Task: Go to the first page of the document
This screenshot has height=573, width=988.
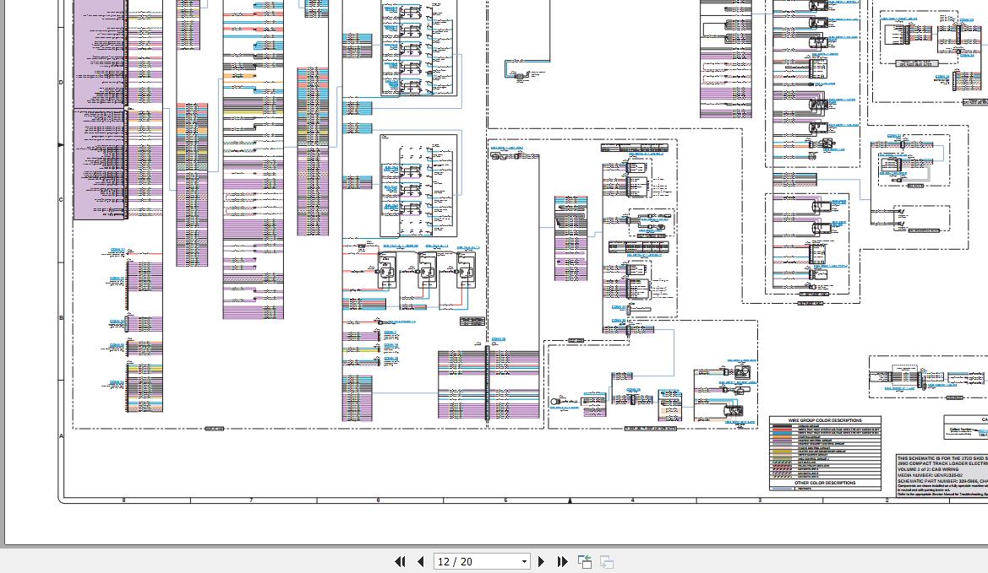Action: coord(401,561)
